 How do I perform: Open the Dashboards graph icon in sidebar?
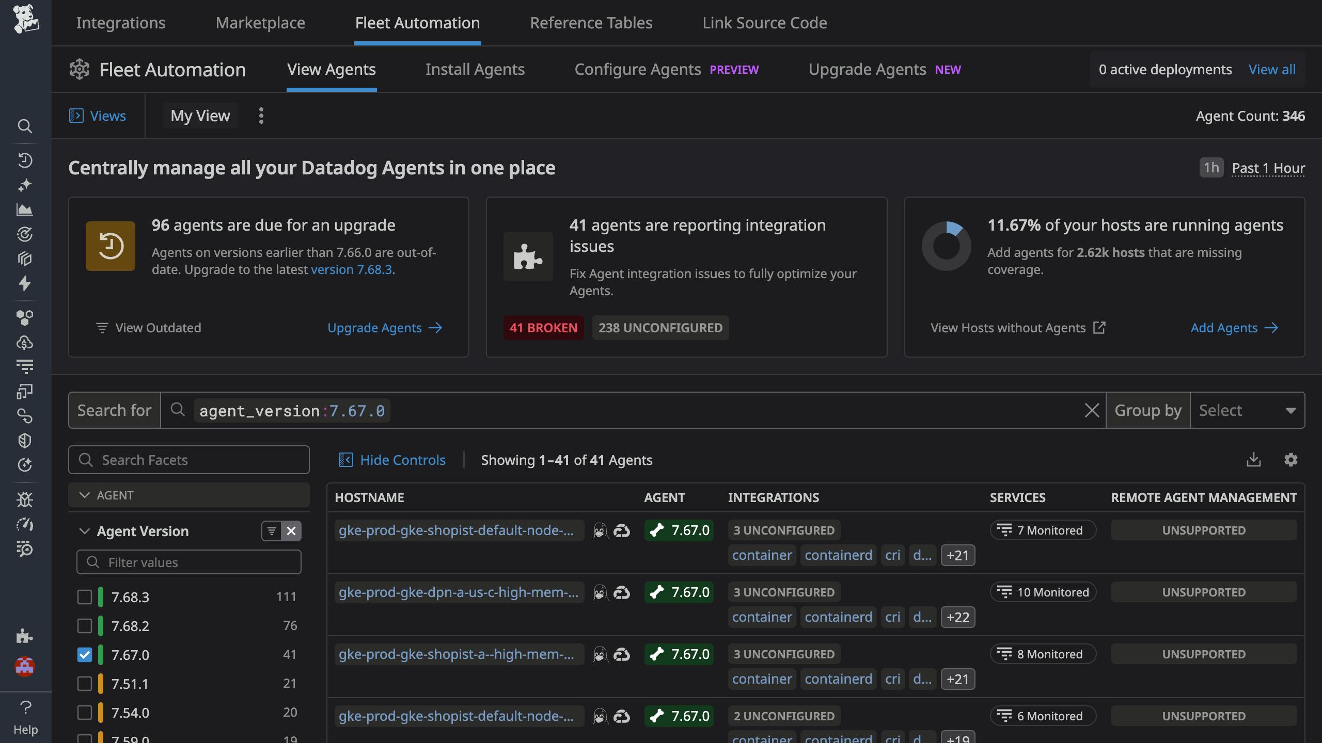25,209
